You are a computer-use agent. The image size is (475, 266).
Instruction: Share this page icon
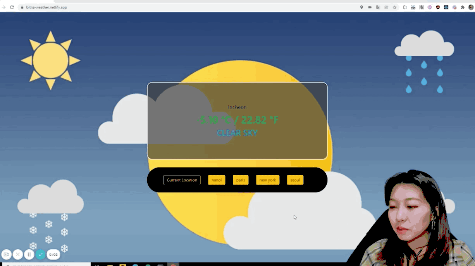tap(386, 7)
